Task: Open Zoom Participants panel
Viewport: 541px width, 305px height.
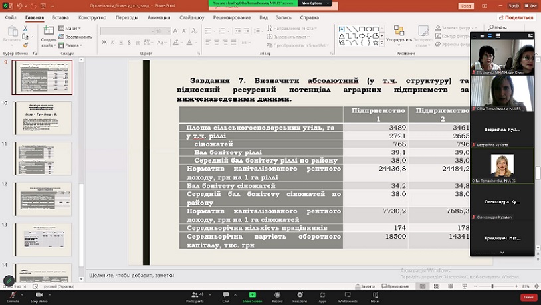Action: (x=195, y=297)
